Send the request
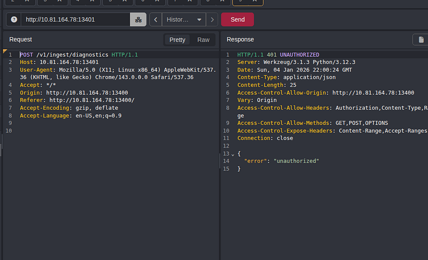This screenshot has height=260, width=428. 238,20
